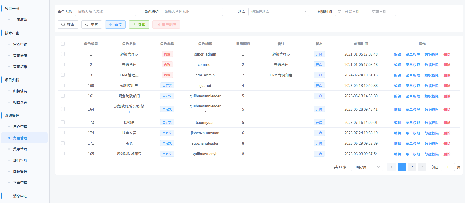
Task: Open the 10条/页 page size dropdown
Action: pos(367,167)
